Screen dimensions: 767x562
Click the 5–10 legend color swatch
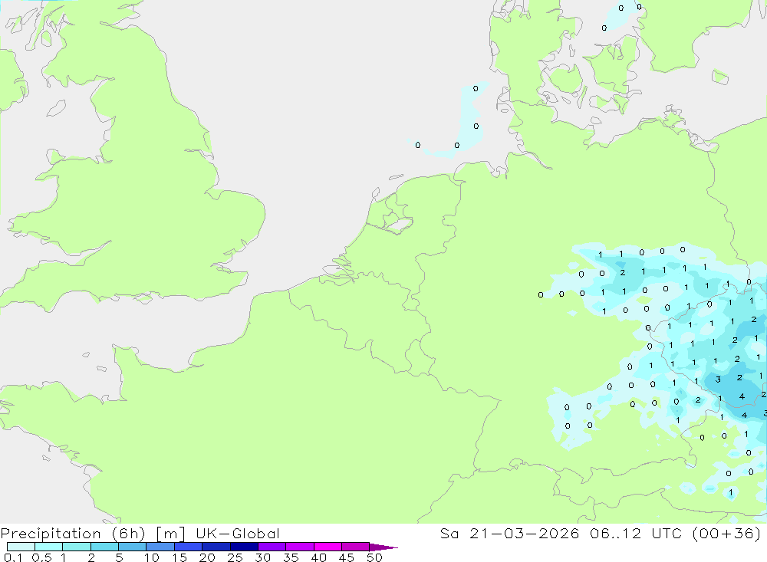coord(133,547)
